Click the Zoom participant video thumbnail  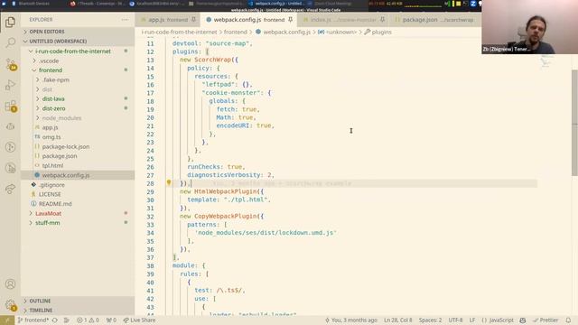point(530,27)
